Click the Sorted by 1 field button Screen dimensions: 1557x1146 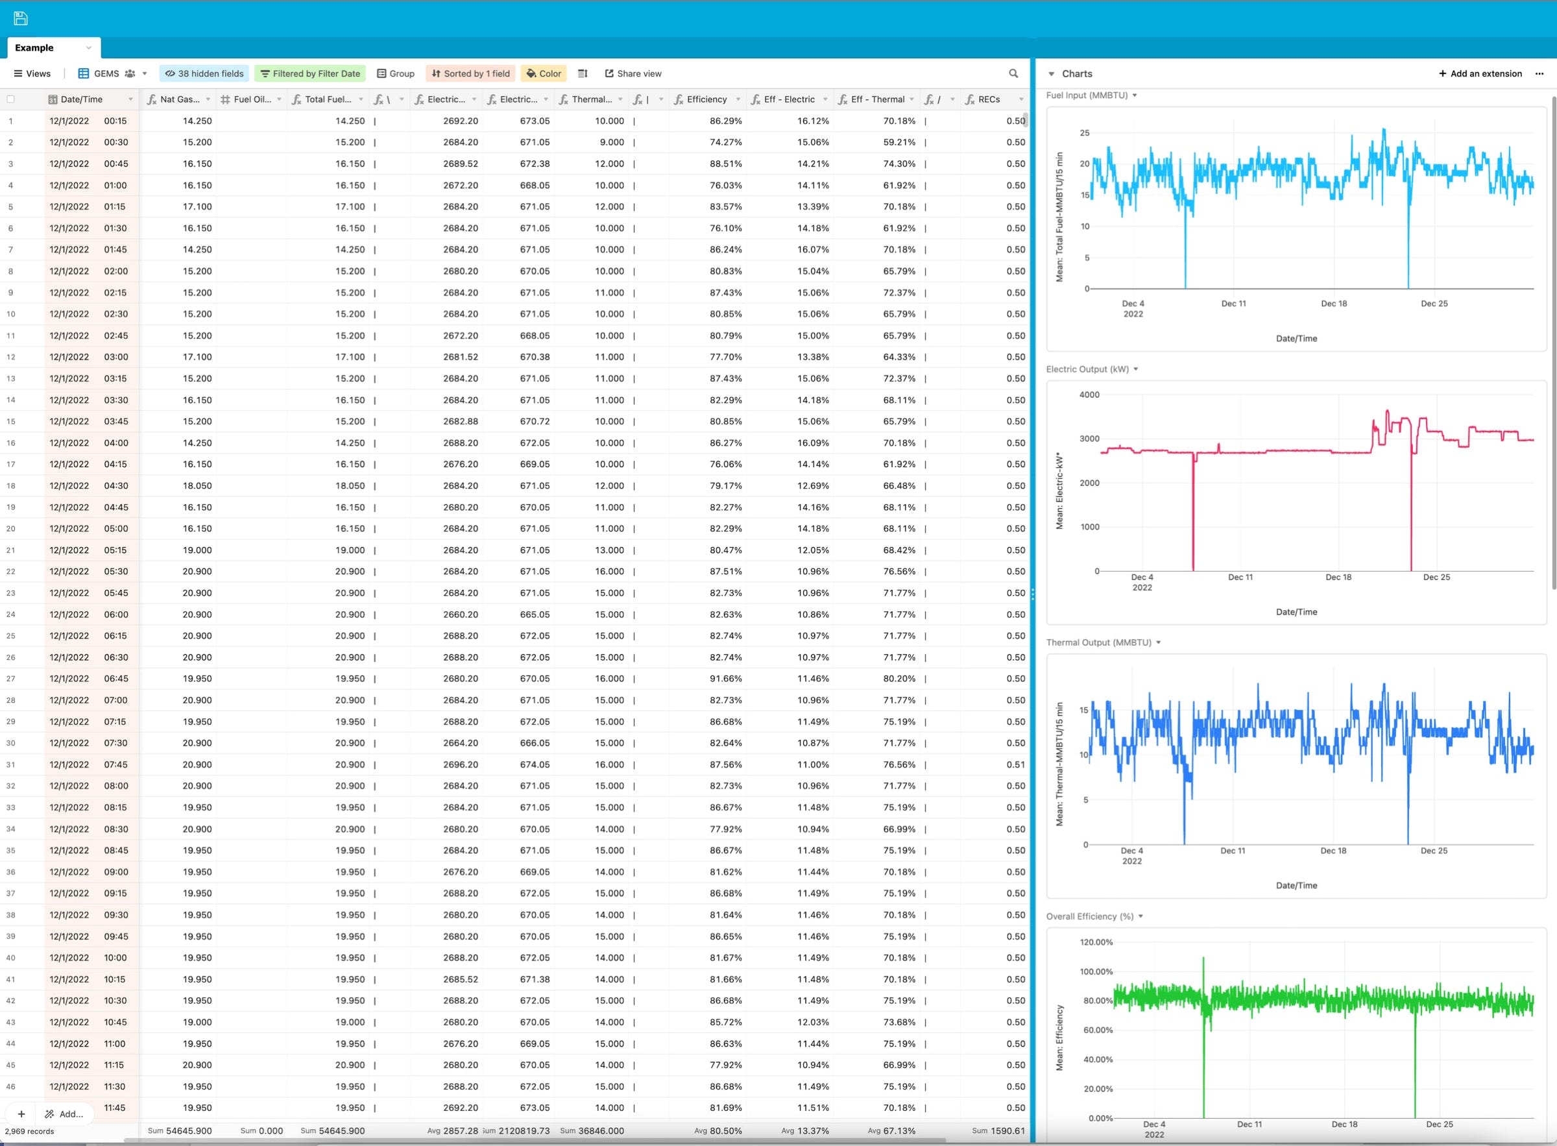tap(470, 73)
